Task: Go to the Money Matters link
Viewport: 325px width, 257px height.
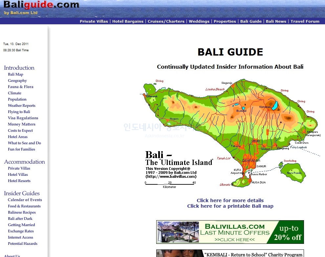Action: point(22,124)
